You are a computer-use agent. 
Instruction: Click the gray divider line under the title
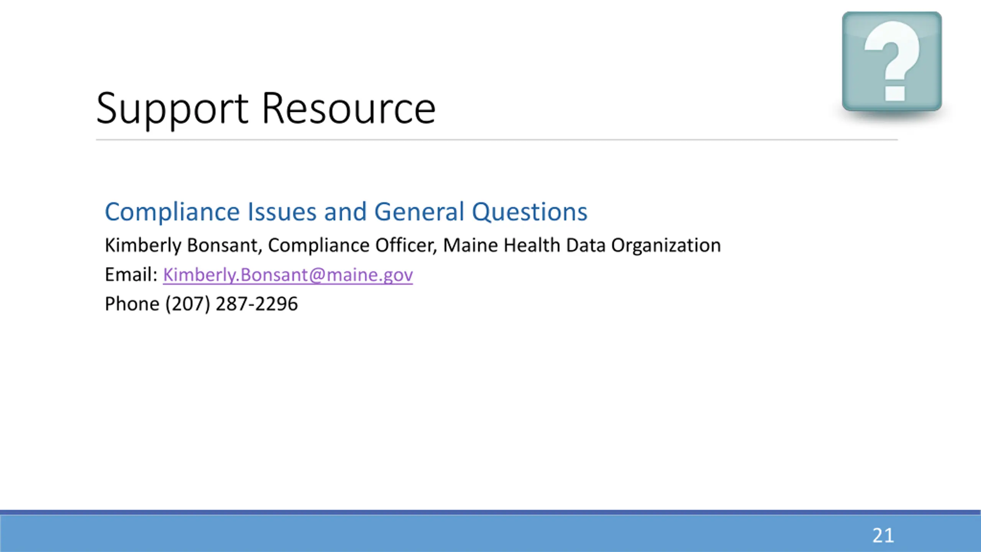coord(497,140)
